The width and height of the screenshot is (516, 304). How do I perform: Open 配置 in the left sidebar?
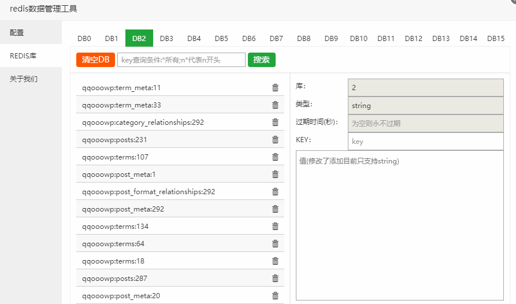17,33
